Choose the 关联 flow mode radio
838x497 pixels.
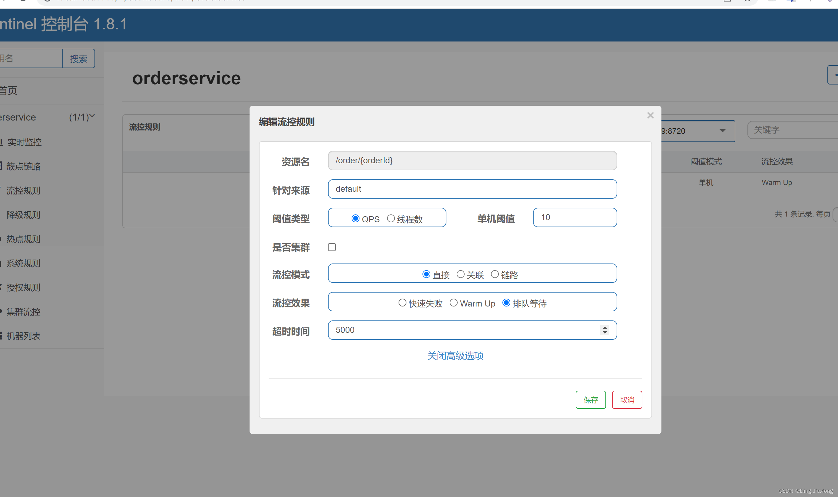pos(460,274)
